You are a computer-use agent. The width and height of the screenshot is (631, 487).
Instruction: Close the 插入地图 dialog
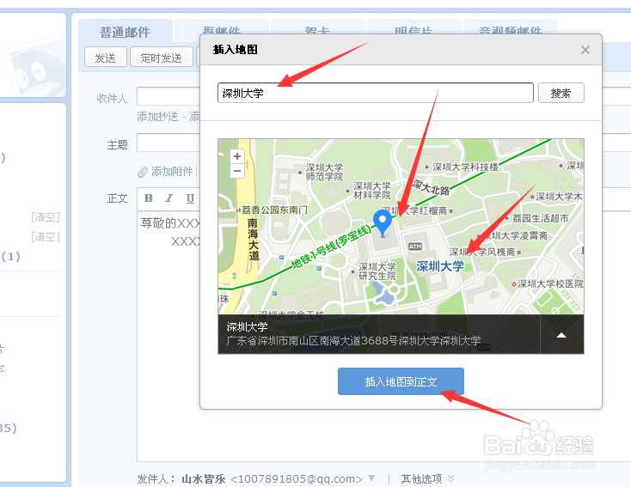(x=585, y=50)
